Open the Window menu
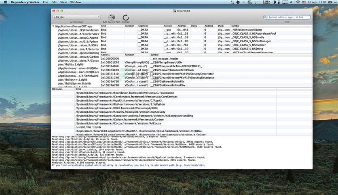 (x=76, y=2)
